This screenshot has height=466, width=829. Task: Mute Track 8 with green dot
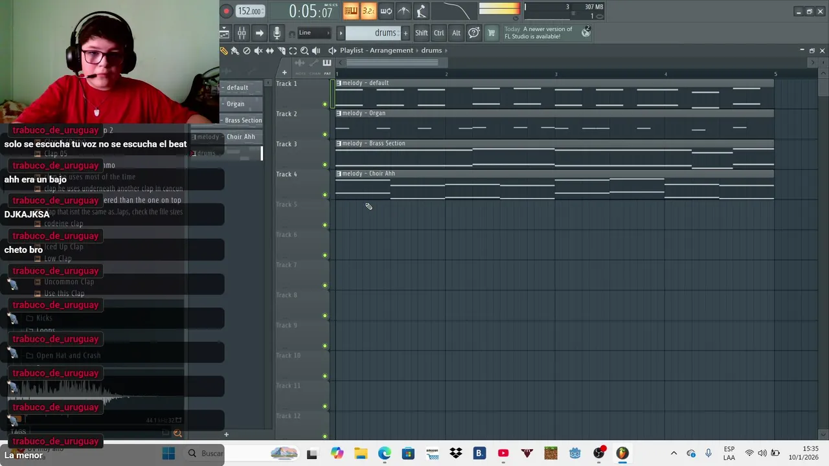coord(325,316)
